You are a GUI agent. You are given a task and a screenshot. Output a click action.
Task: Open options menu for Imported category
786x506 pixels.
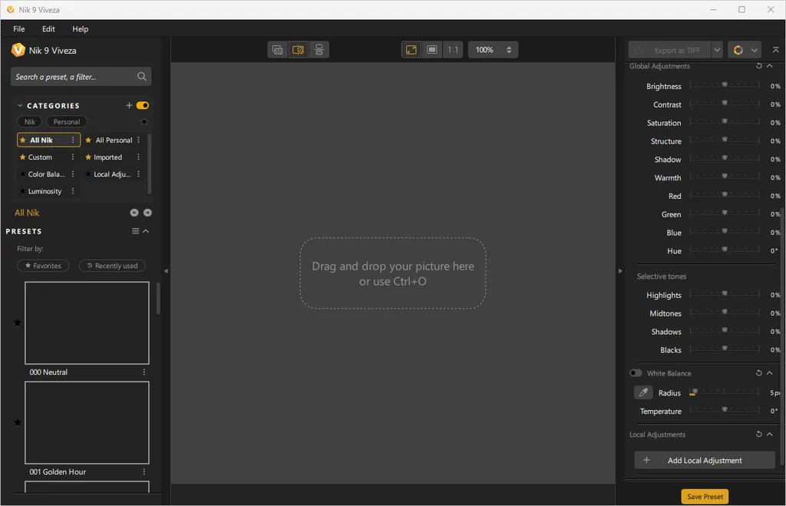click(138, 157)
